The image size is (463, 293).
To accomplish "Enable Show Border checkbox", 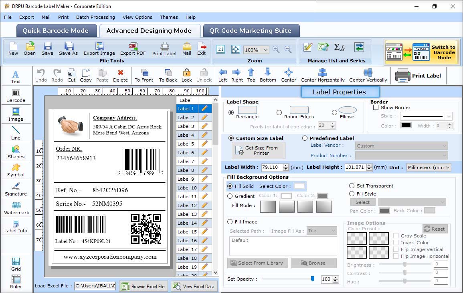I will (x=376, y=108).
